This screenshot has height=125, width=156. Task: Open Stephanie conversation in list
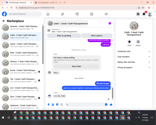pos(21,107)
